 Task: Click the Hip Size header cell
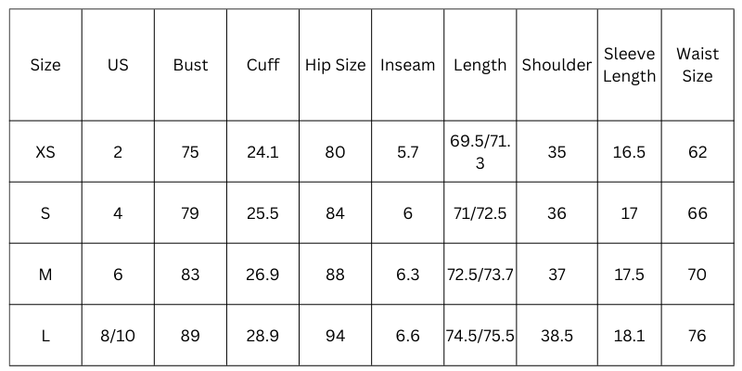click(x=336, y=65)
